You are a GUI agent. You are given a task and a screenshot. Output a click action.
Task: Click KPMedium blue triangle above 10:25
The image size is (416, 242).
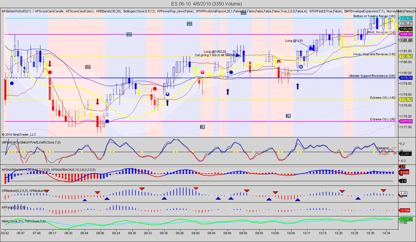(358, 198)
